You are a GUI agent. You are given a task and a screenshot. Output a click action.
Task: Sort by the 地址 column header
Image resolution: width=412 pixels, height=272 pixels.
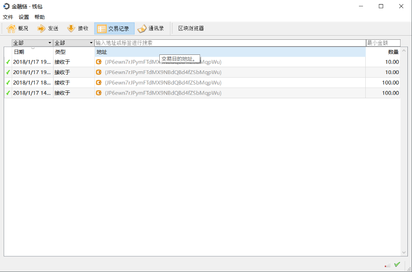(230, 52)
